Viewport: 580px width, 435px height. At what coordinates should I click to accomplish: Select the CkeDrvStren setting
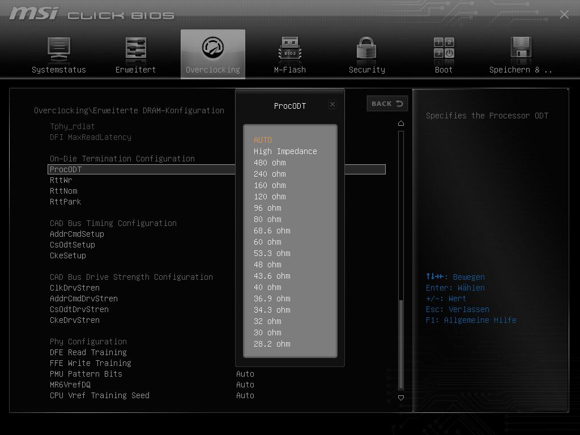[75, 320]
